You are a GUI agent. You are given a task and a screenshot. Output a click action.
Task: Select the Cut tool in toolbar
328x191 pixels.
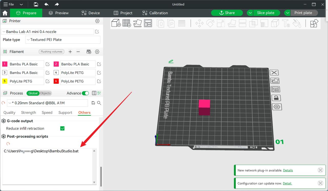[x=242, y=23]
